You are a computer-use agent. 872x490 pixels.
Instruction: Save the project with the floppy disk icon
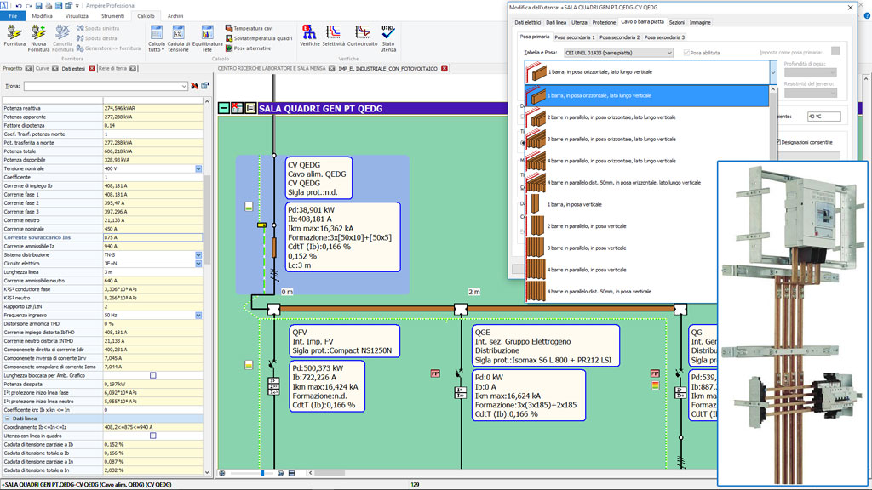coord(39,6)
